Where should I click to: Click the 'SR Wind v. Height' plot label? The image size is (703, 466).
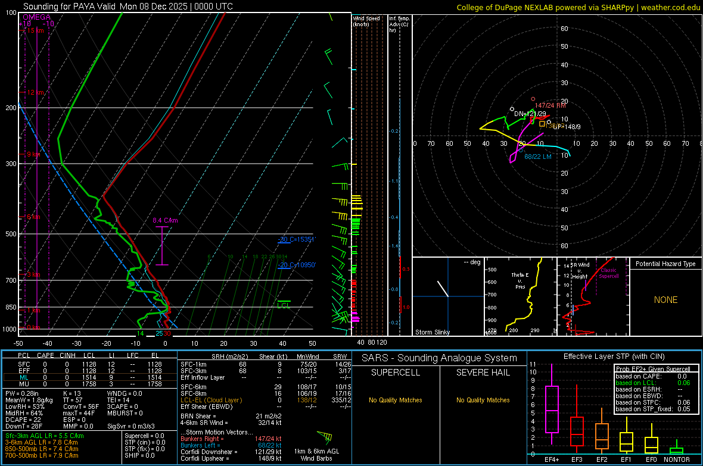580,271
